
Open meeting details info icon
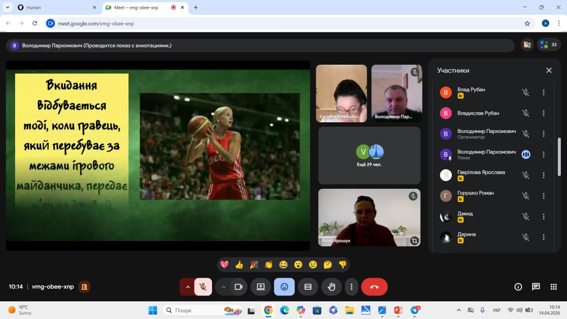tap(518, 287)
